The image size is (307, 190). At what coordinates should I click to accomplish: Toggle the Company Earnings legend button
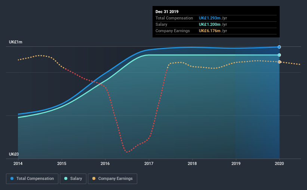(x=113, y=179)
